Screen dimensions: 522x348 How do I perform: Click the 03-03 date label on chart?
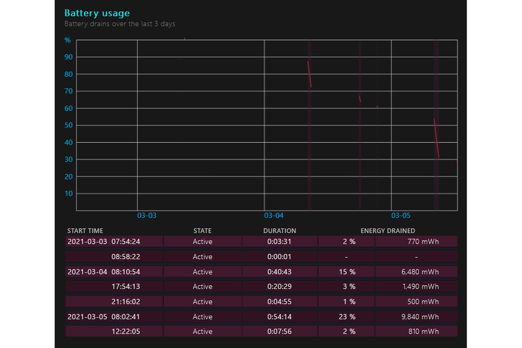[x=147, y=216]
